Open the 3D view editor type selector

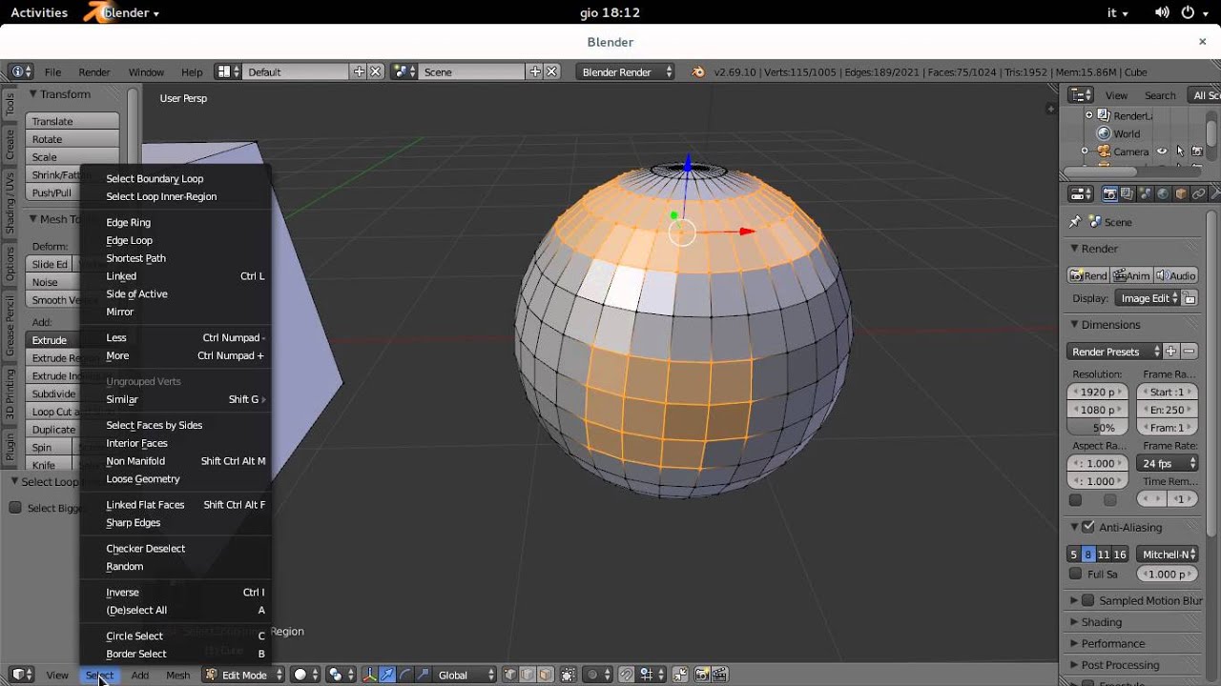22,675
